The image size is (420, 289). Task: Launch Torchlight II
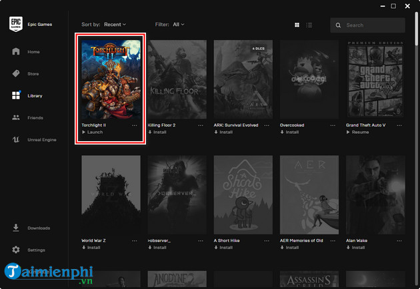[x=93, y=133]
